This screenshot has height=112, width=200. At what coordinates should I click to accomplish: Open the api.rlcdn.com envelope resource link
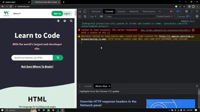pyautogui.click(x=165, y=30)
